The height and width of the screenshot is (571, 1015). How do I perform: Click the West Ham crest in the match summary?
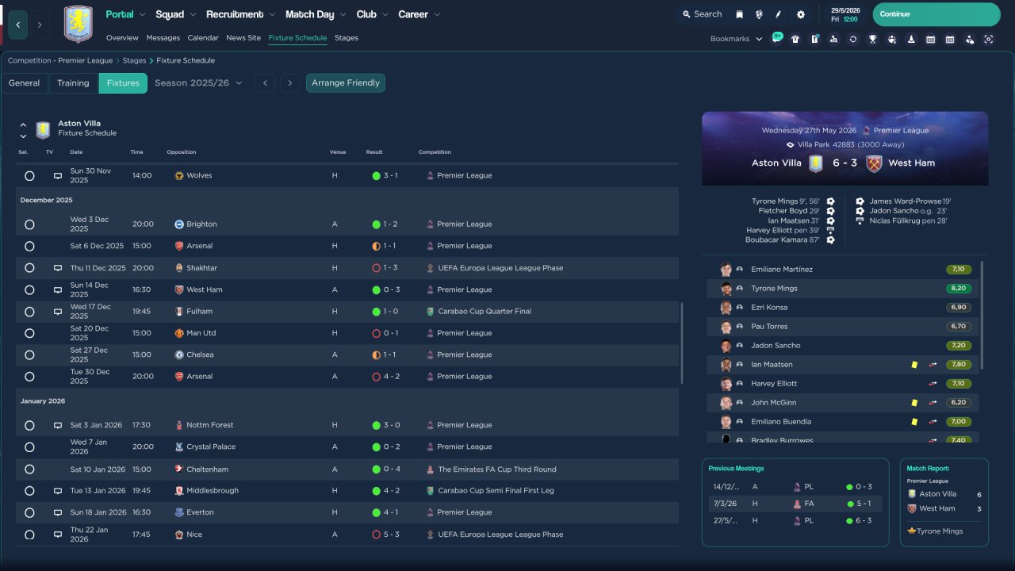click(x=875, y=163)
